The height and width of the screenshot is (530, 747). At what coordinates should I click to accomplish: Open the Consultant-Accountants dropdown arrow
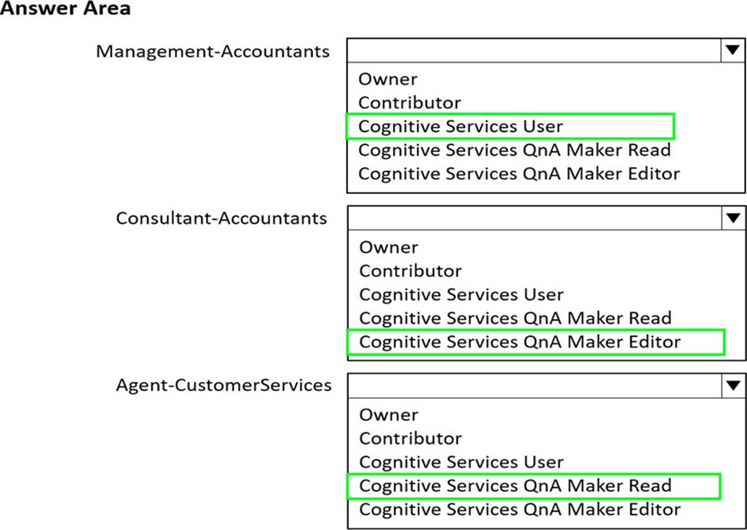[x=733, y=219]
